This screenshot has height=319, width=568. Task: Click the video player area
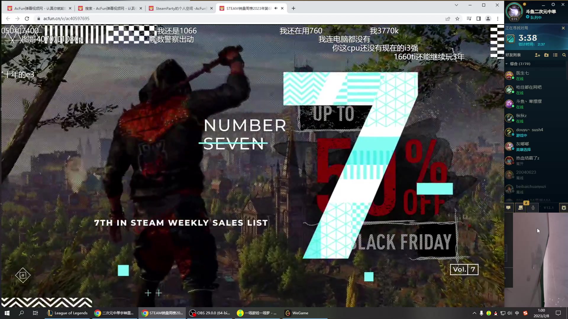point(252,165)
